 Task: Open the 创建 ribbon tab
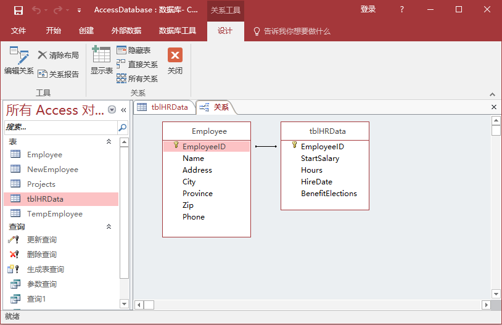point(86,31)
